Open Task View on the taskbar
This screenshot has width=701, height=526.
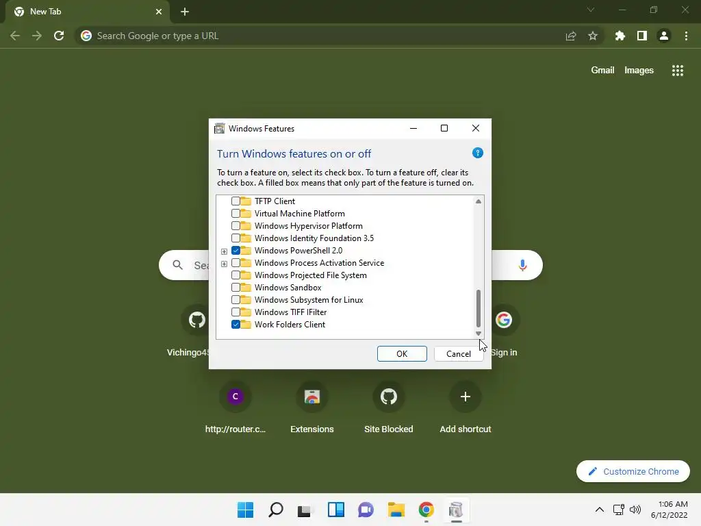point(305,510)
